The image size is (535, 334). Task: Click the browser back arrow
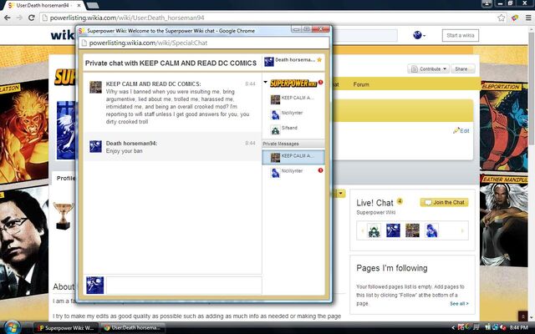click(x=8, y=18)
